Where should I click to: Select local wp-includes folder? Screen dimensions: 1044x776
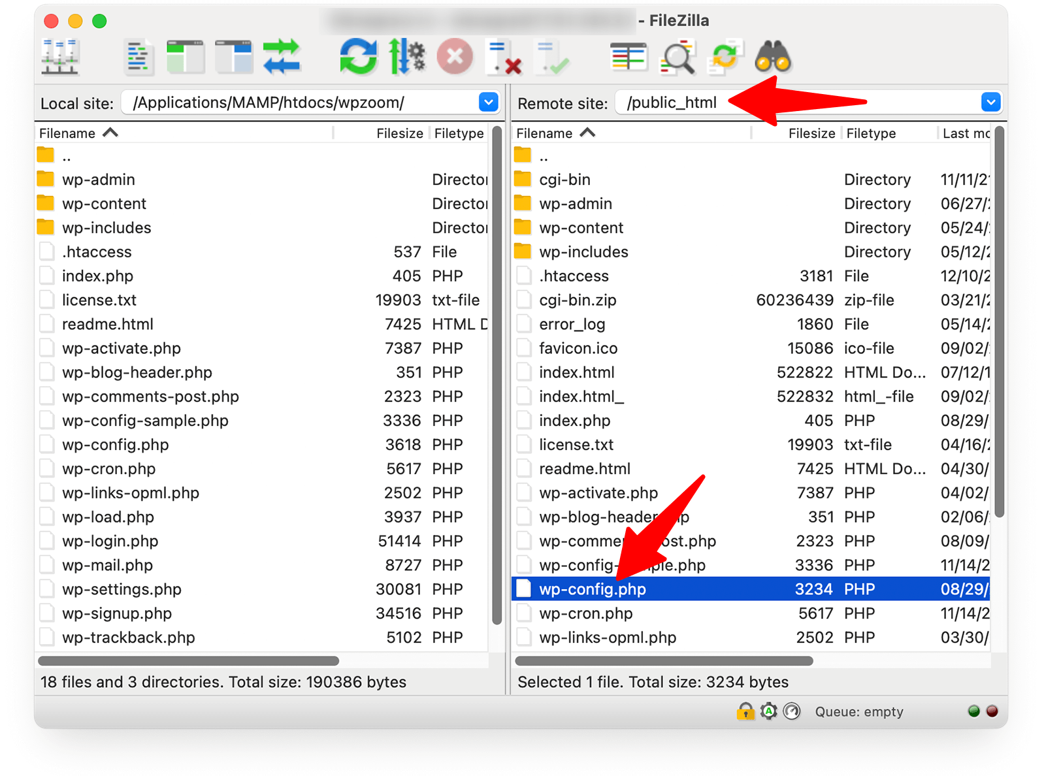262,228
